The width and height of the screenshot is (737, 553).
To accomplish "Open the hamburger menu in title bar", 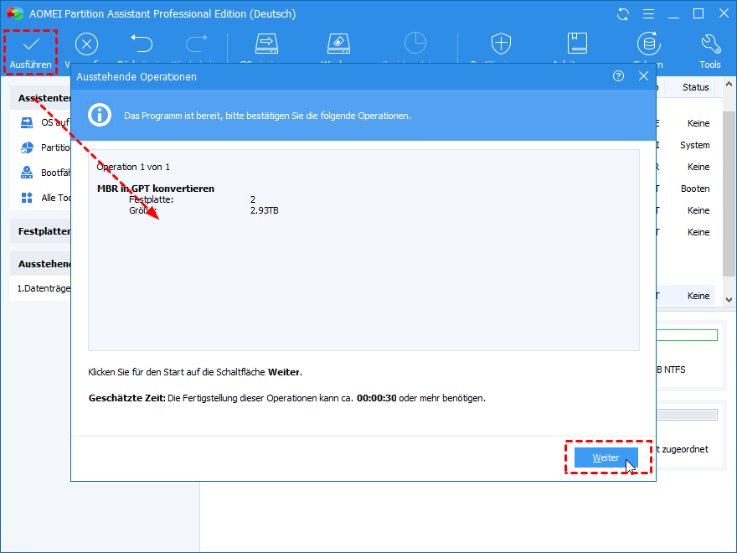I will tap(648, 14).
